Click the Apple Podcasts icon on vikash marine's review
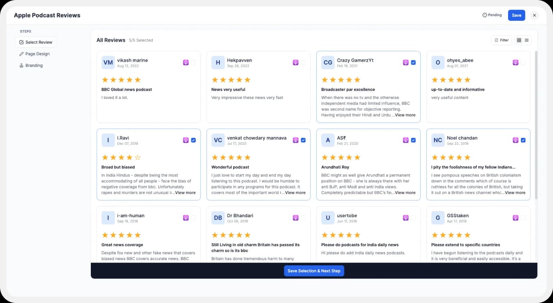This screenshot has width=553, height=303. tap(186, 63)
